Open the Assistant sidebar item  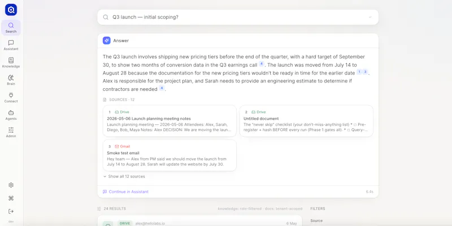click(x=11, y=45)
